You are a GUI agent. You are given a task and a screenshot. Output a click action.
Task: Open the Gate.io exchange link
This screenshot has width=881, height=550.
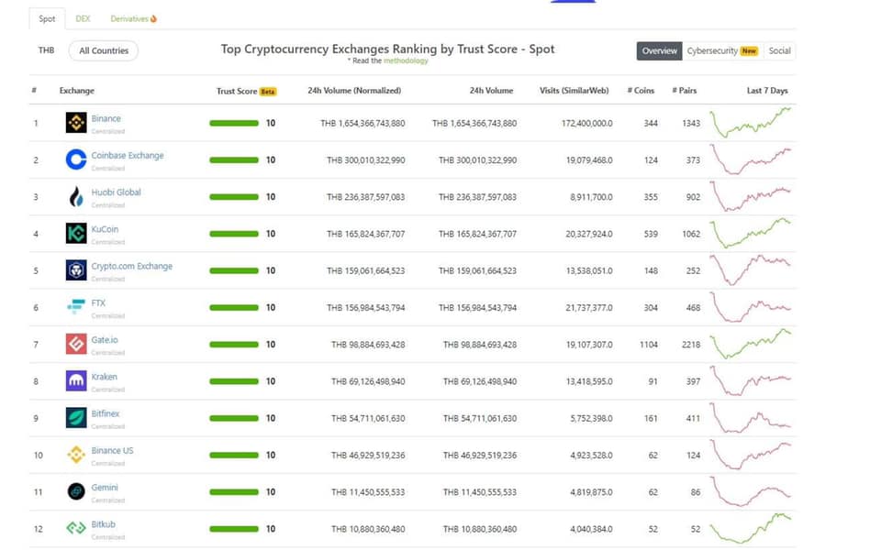(x=105, y=339)
